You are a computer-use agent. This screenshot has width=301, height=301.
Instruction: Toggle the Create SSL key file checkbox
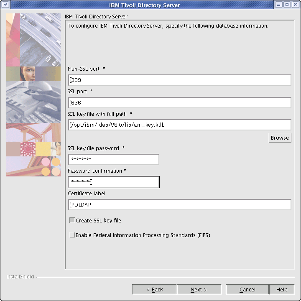[x=72, y=220]
